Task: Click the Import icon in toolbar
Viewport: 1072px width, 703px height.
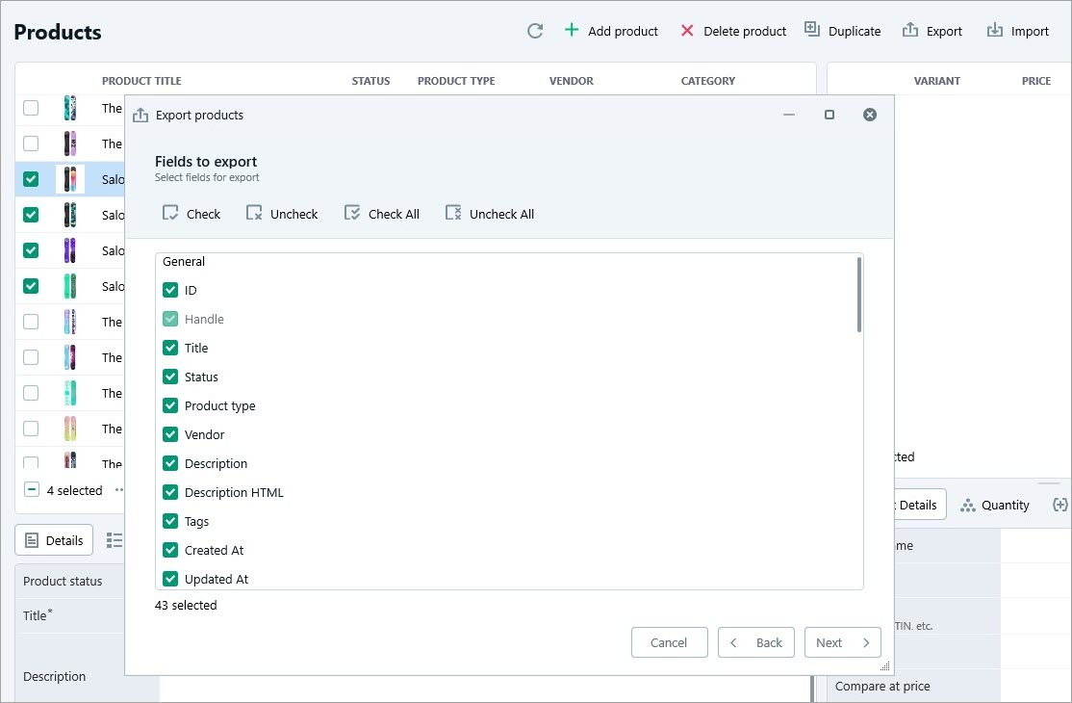Action: [995, 30]
